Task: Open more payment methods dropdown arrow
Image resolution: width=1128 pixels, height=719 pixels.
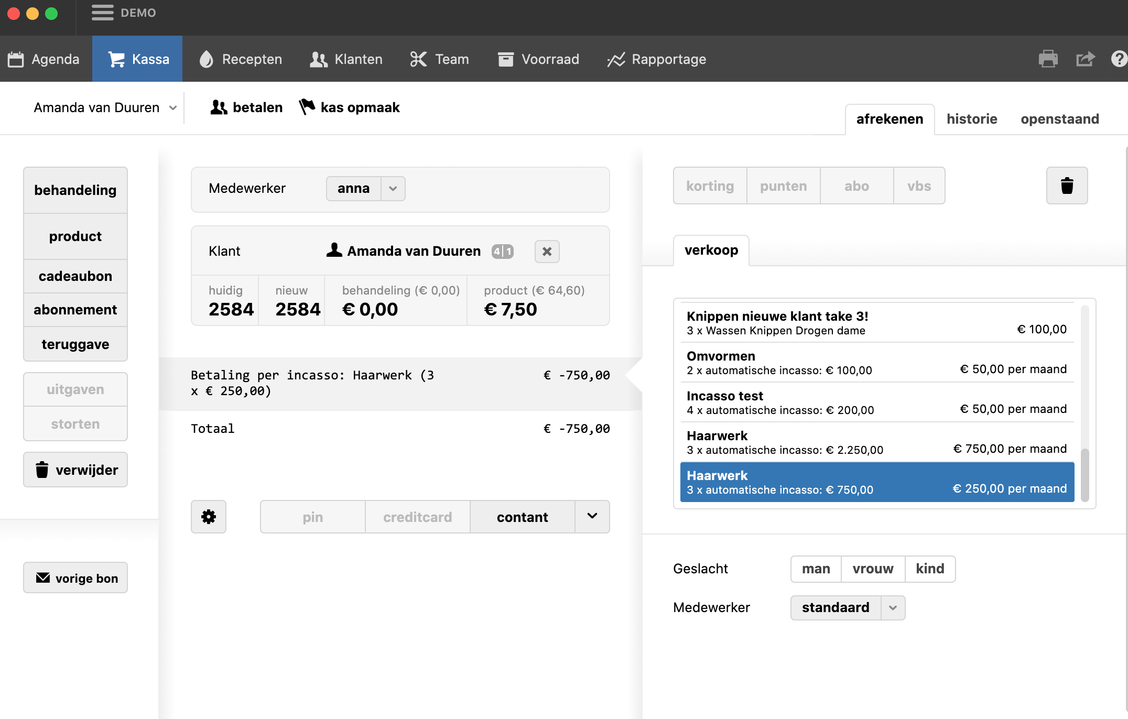Action: point(592,517)
